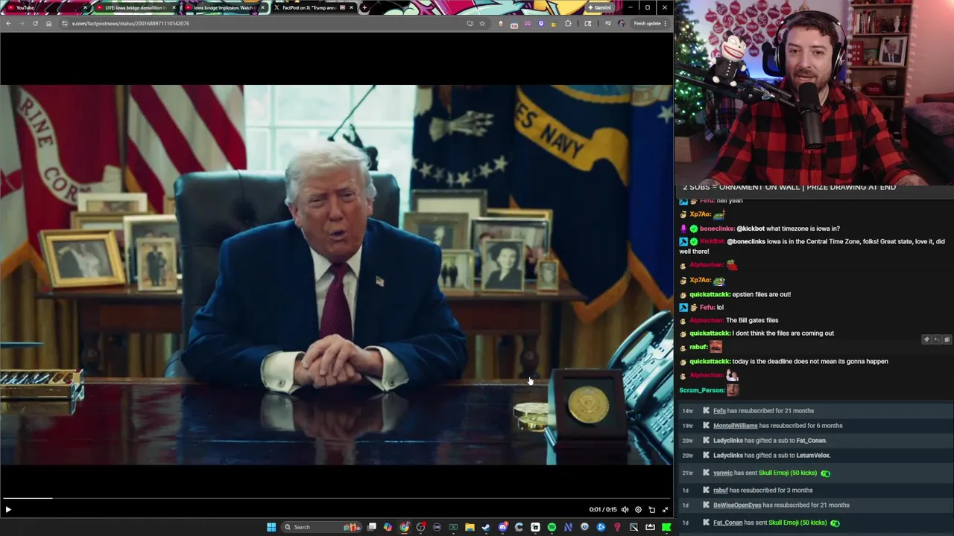
Task: Click 'The Bill gates files' chat message
Action: click(x=752, y=320)
